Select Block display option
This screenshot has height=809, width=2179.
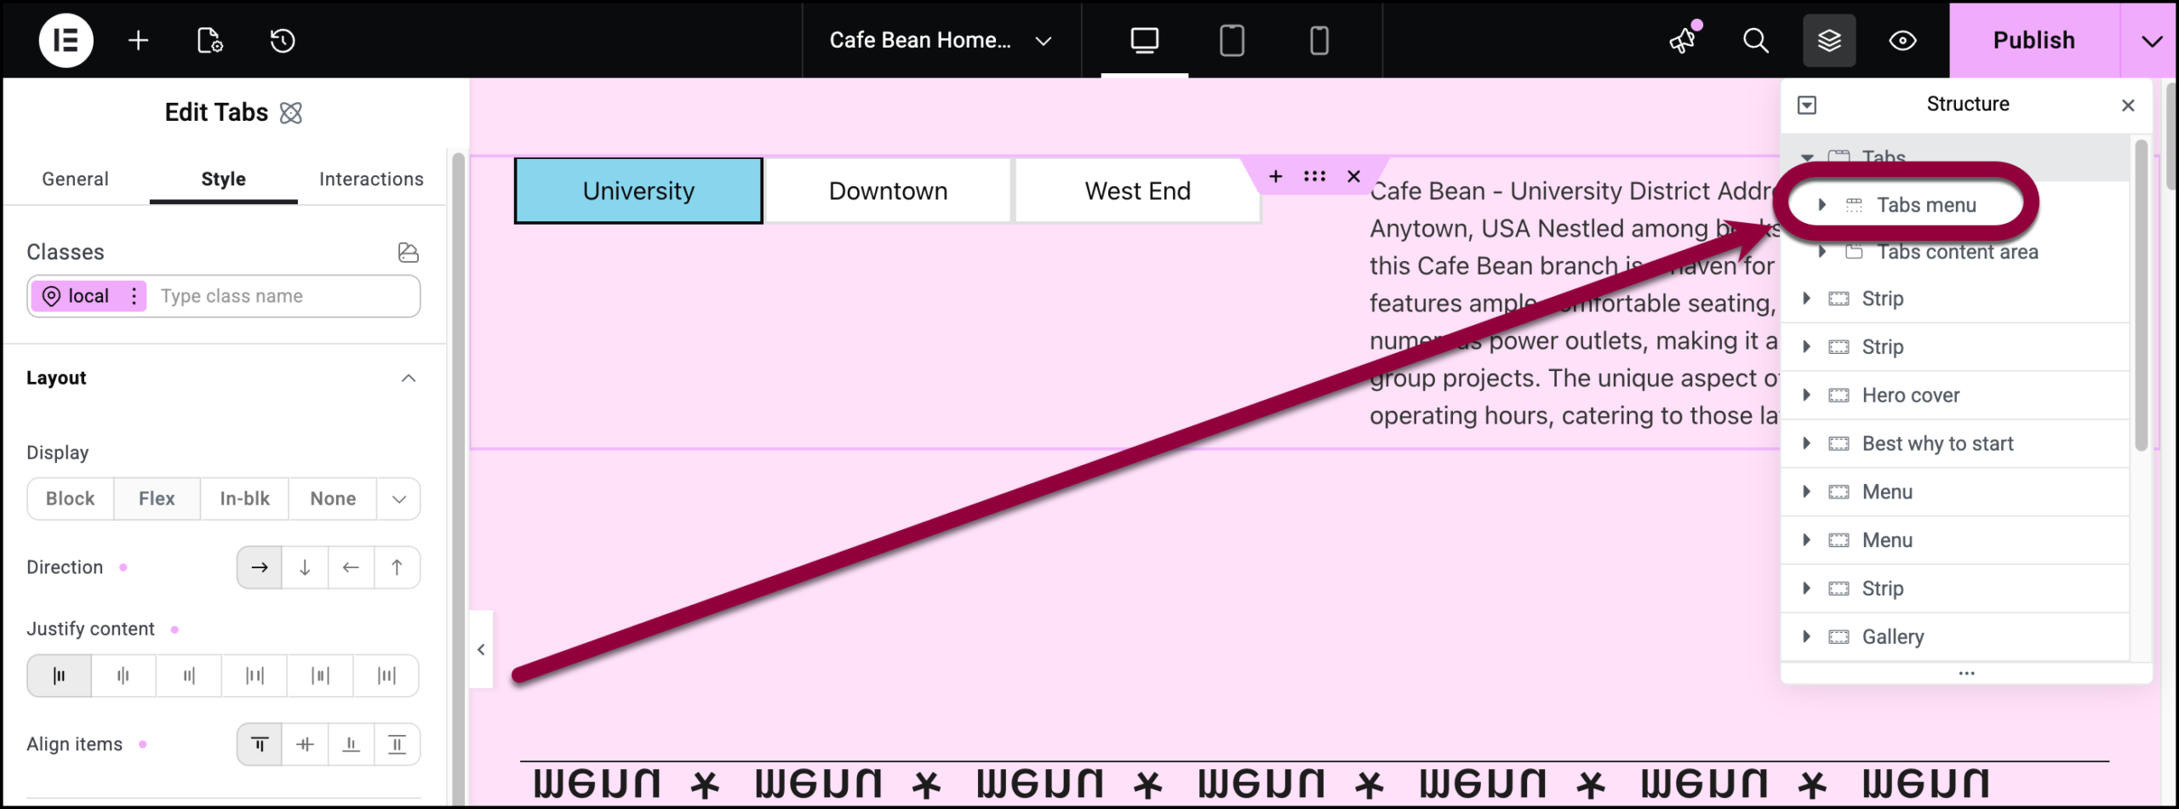70,499
